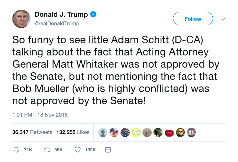Click the @realDonaldTrump handle
Screen dimensions: 238x162
point(57,23)
